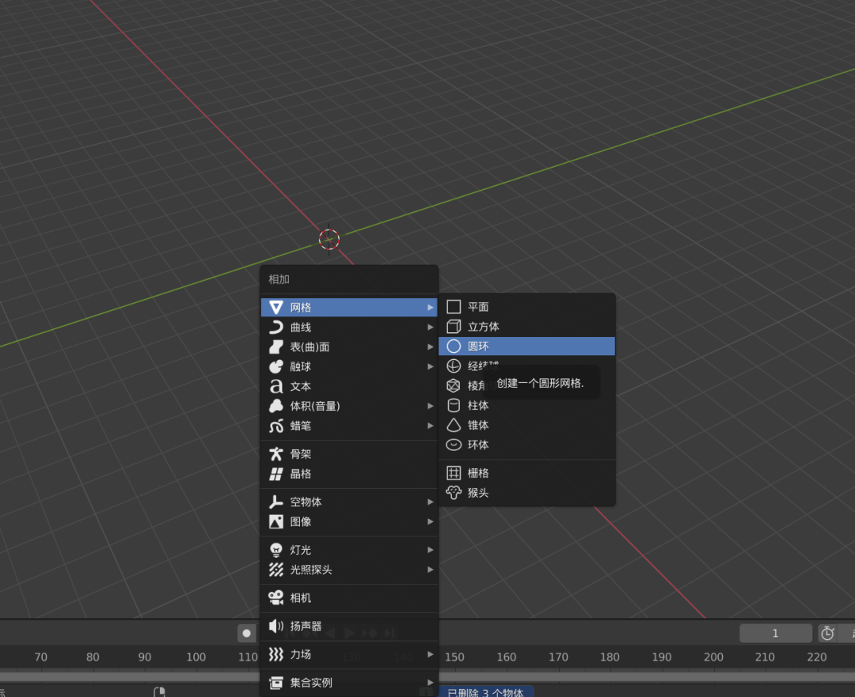This screenshot has height=697, width=855.
Task: Open the 图像 image submenu
Action: [x=349, y=521]
